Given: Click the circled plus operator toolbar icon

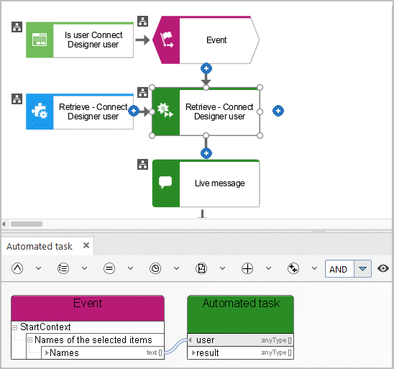Looking at the screenshot, I should 247,268.
